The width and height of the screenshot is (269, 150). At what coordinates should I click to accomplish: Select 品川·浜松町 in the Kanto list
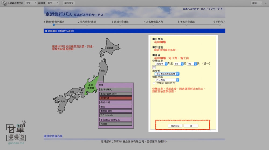pos(116,90)
